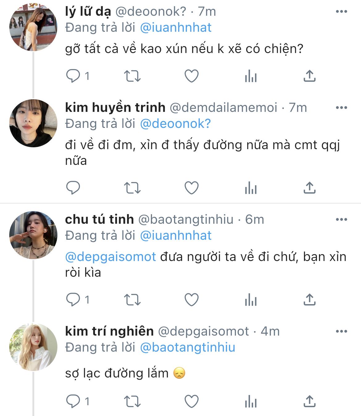
Task: Reply to kim huyền trinh's tweet
Action: (x=73, y=188)
